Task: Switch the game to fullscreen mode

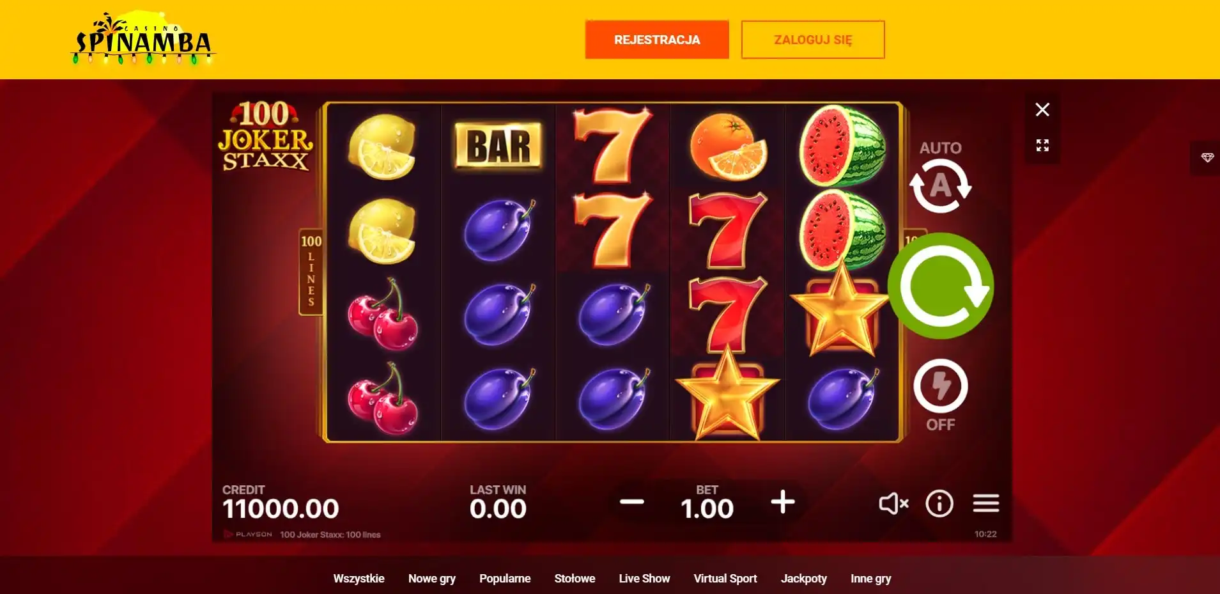Action: pyautogui.click(x=1042, y=146)
